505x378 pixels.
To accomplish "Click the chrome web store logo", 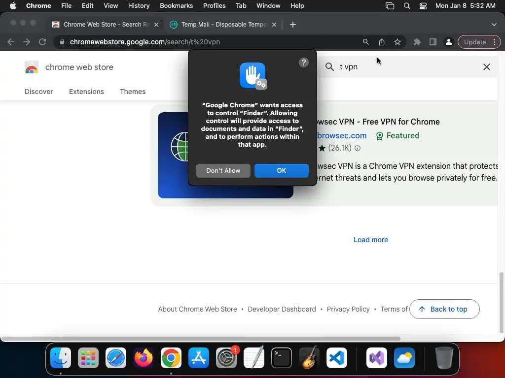I will click(x=69, y=67).
